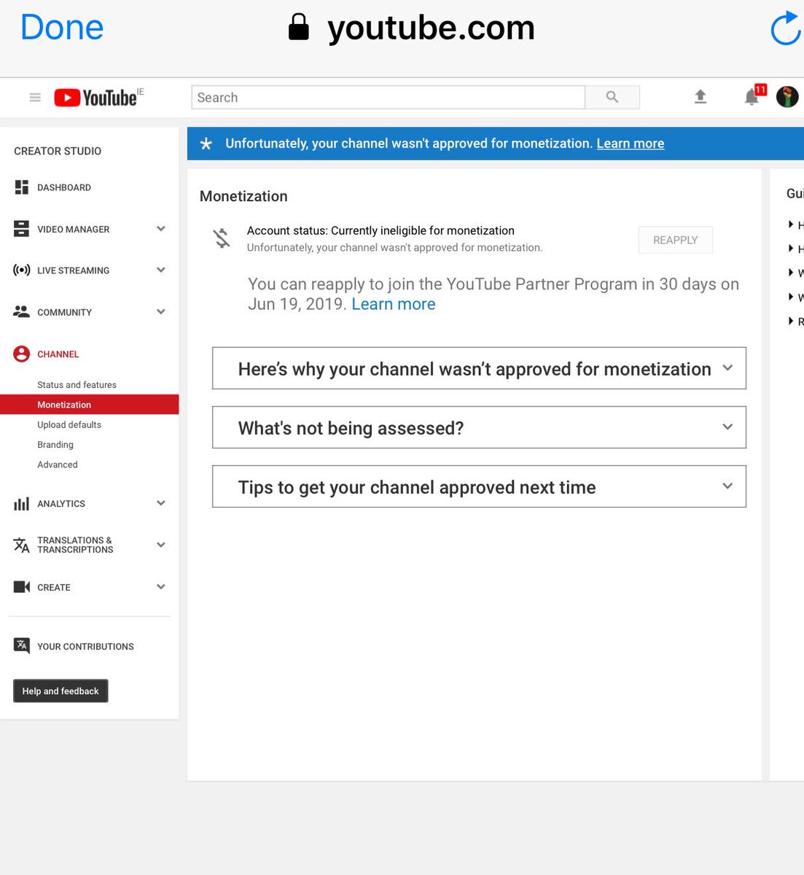Open the Branding settings
The height and width of the screenshot is (875, 804).
[55, 445]
